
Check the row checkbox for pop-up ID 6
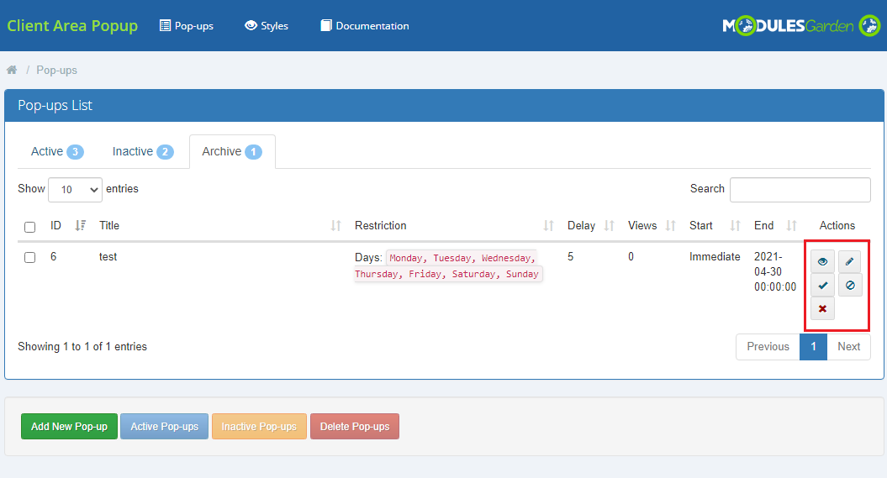(30, 258)
